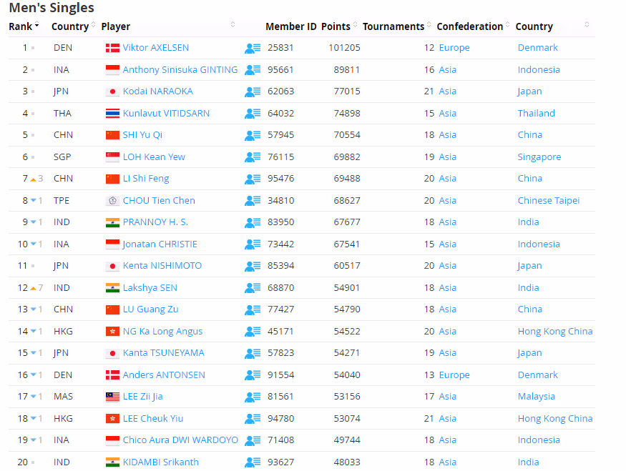Image resolution: width=626 pixels, height=471 pixels.
Task: Sort by the Points column header
Action: click(x=336, y=26)
